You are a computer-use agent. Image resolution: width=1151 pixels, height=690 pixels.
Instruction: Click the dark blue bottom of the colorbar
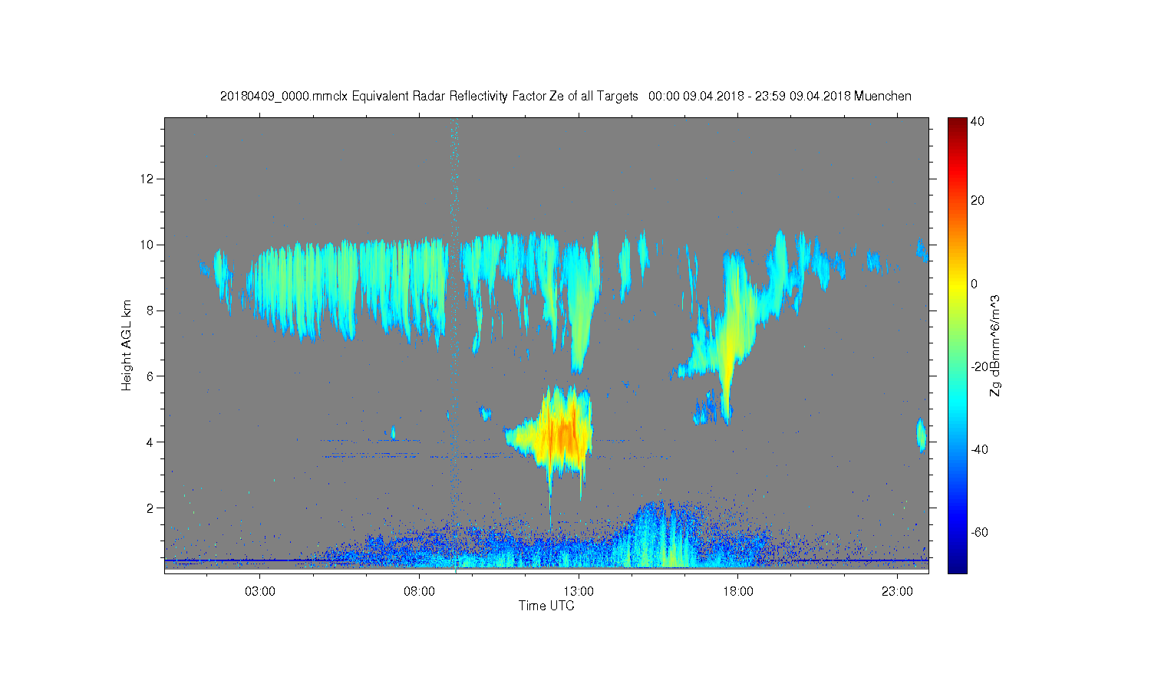click(957, 567)
